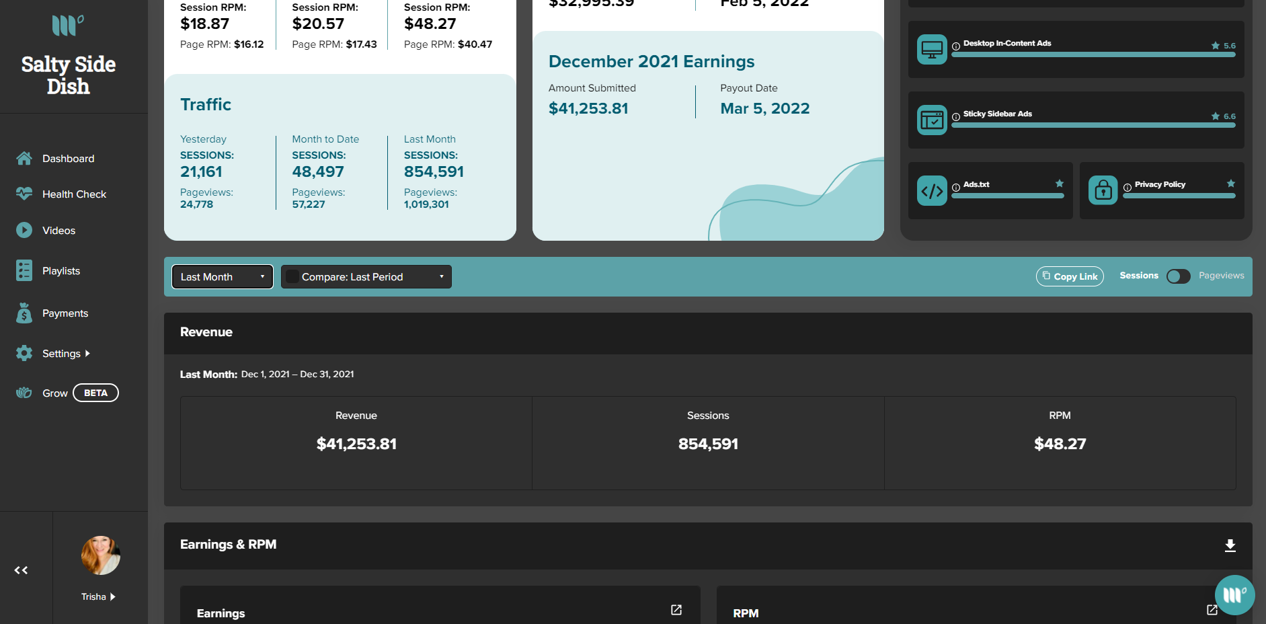Click the Dashboard house icon
Image resolution: width=1266 pixels, height=624 pixels.
(24, 158)
